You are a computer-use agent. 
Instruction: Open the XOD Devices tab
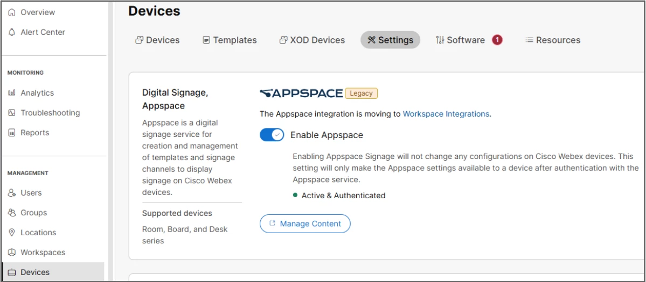312,40
